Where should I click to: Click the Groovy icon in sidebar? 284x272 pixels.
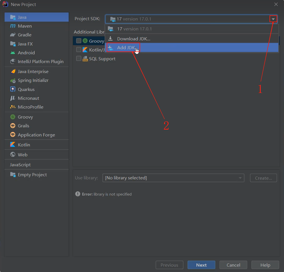tap(13, 117)
